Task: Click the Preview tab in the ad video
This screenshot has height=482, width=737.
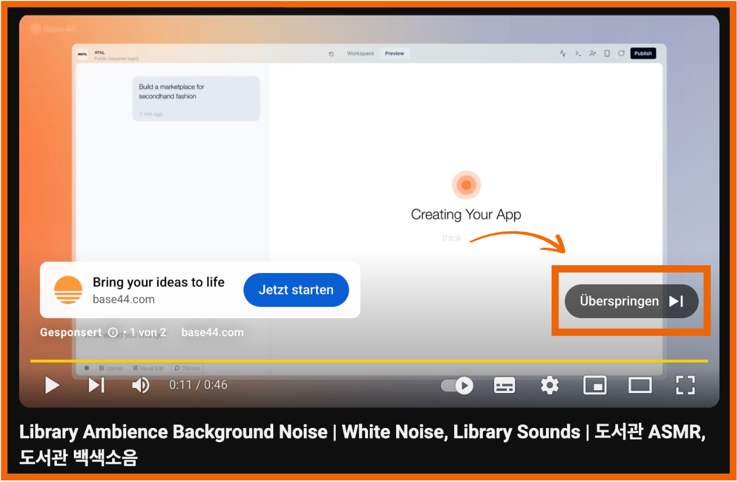Action: click(x=394, y=53)
